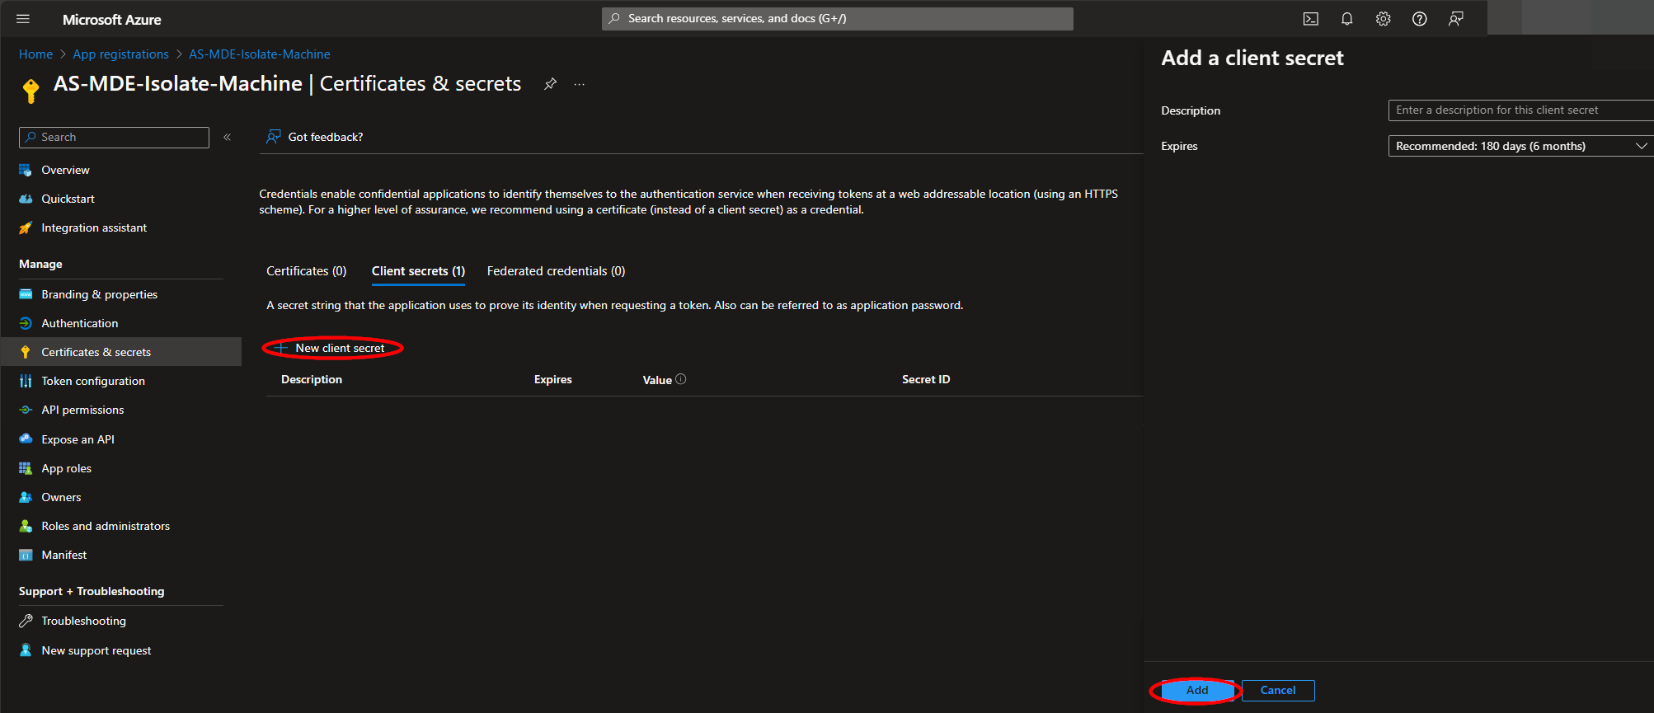Click the Expose an API icon

click(26, 439)
